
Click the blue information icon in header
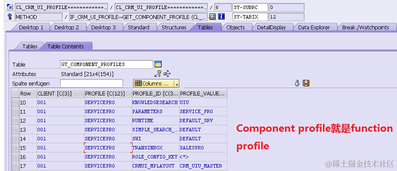pyautogui.click(x=221, y=17)
